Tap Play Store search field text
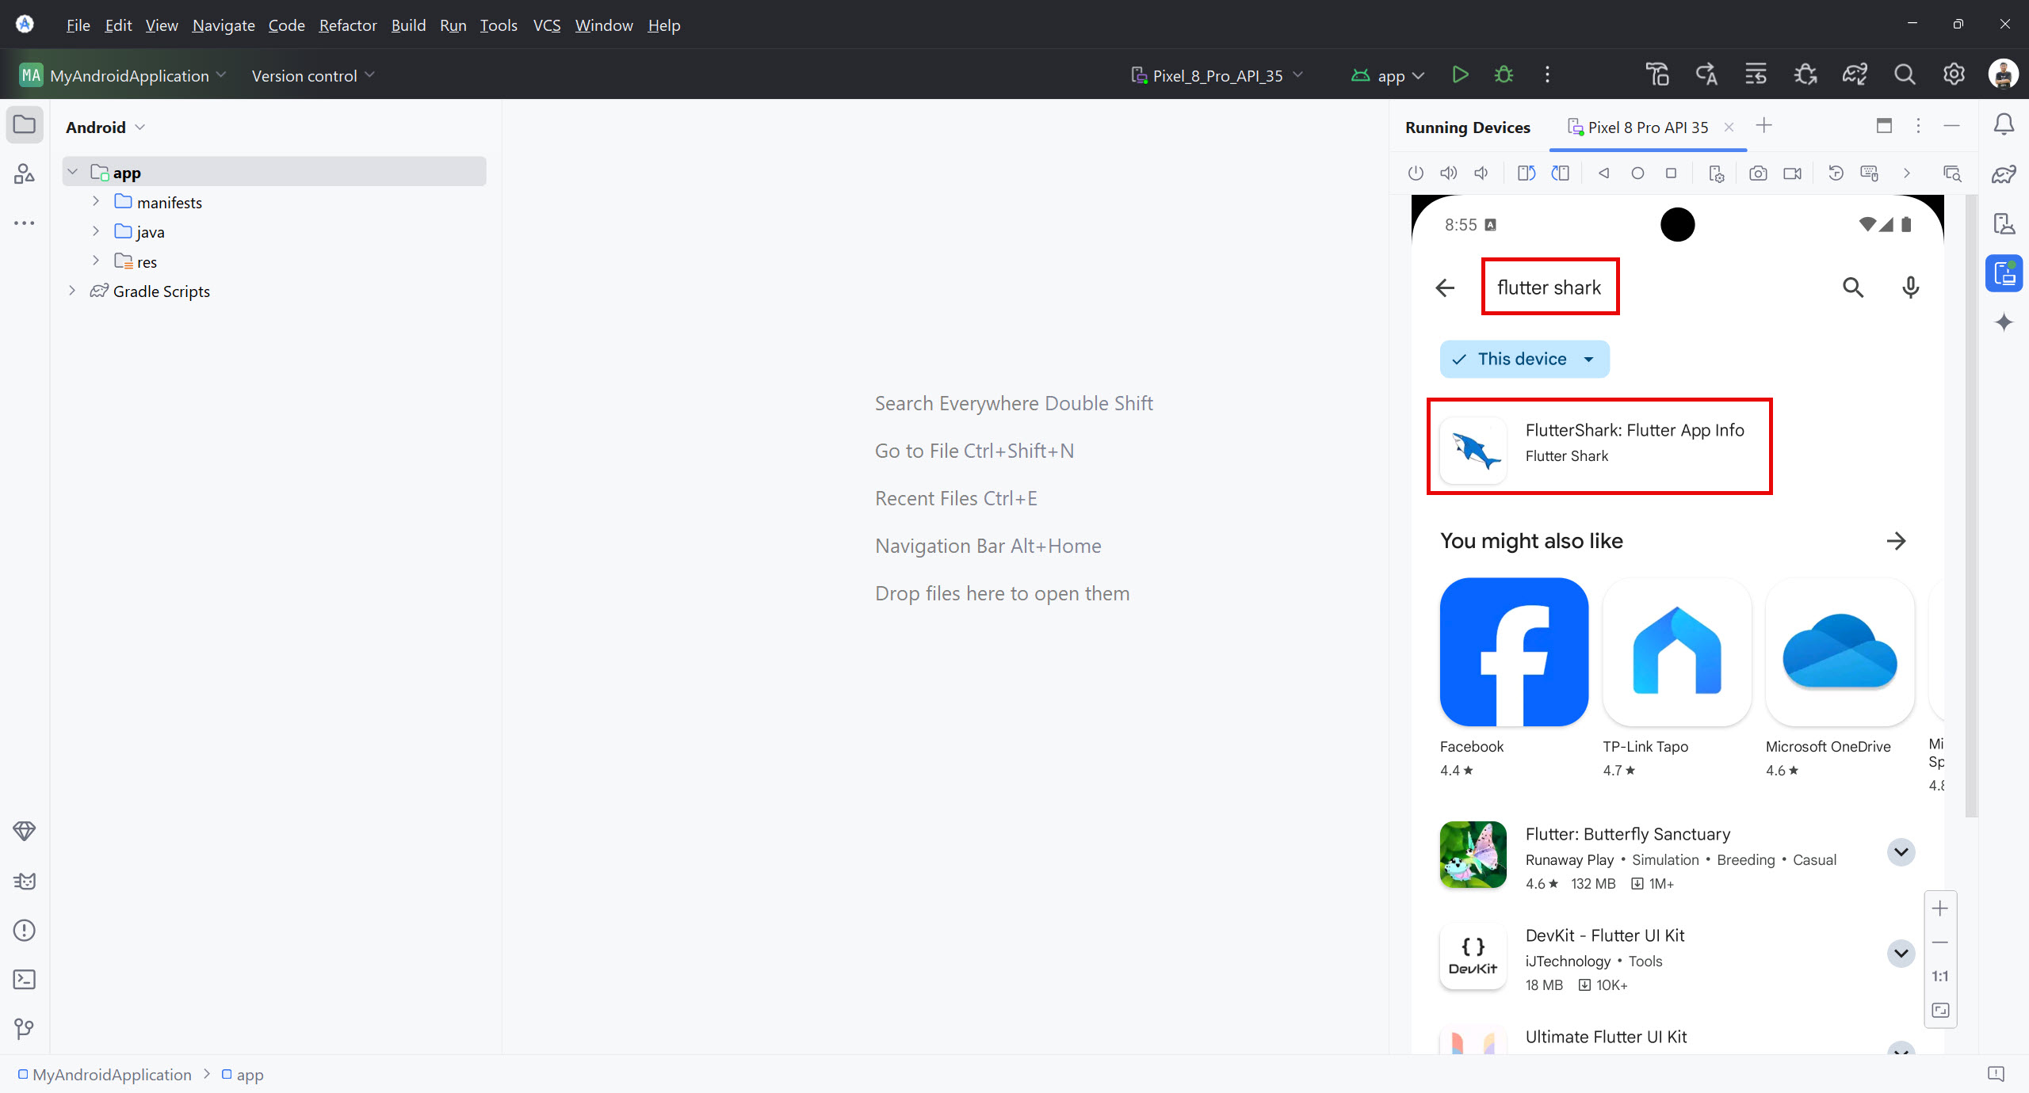This screenshot has height=1093, width=2029. (1549, 288)
